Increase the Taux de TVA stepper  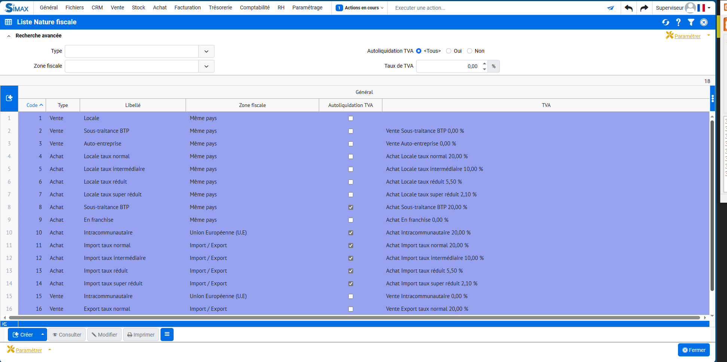tap(485, 63)
